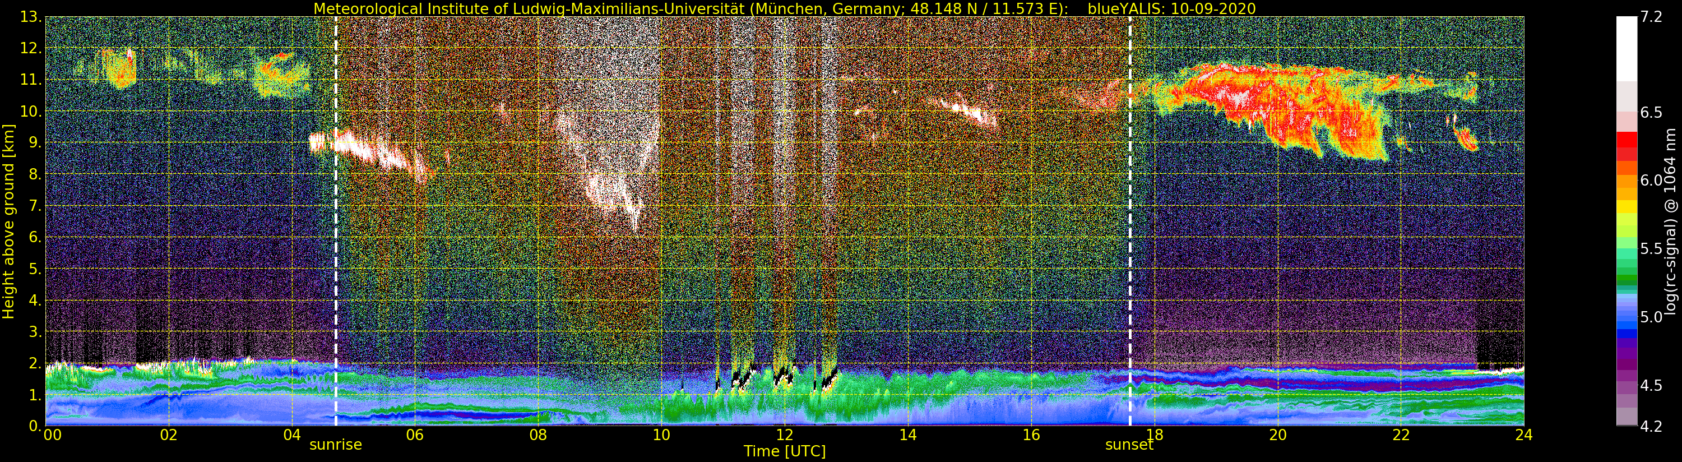Click the '0.' height tick label
The width and height of the screenshot is (1682, 462).
pos(35,426)
